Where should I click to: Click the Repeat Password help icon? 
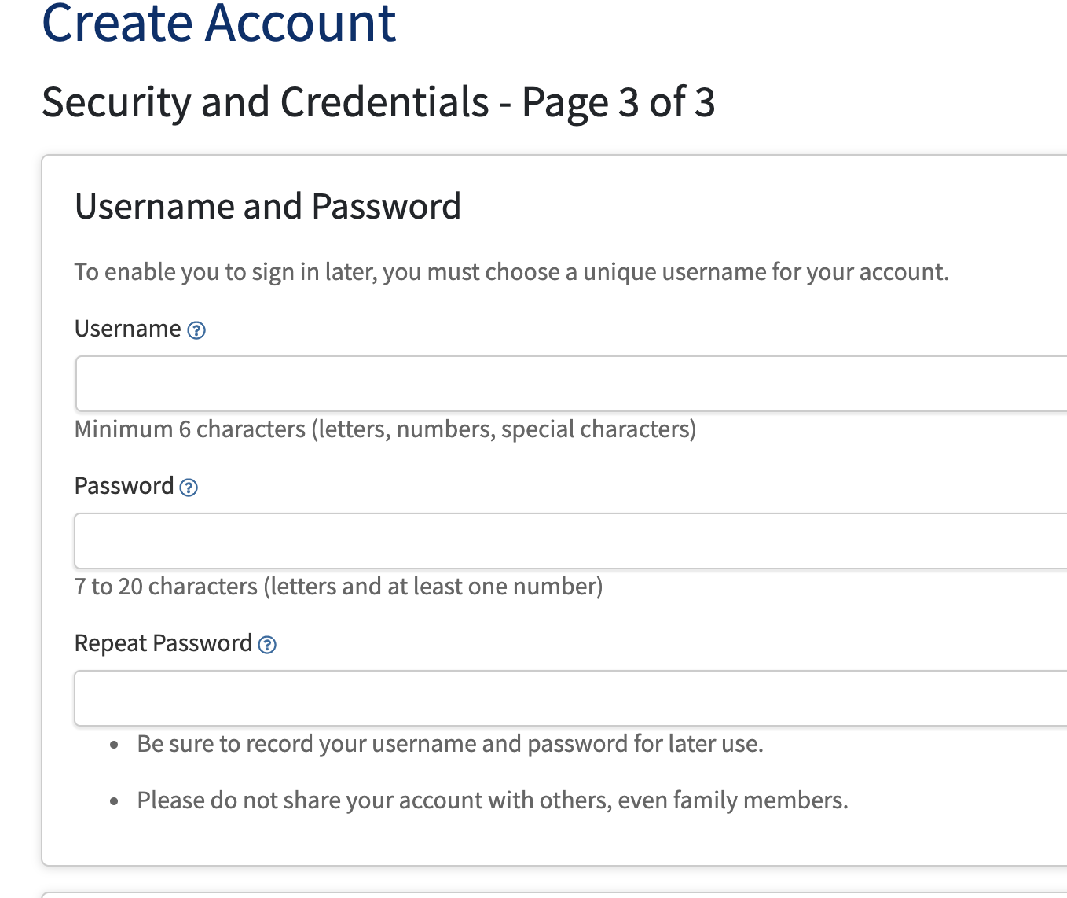[x=267, y=645]
